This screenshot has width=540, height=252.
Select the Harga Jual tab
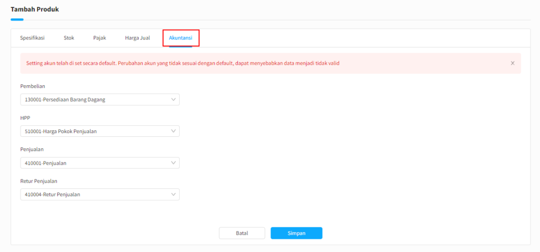point(137,38)
